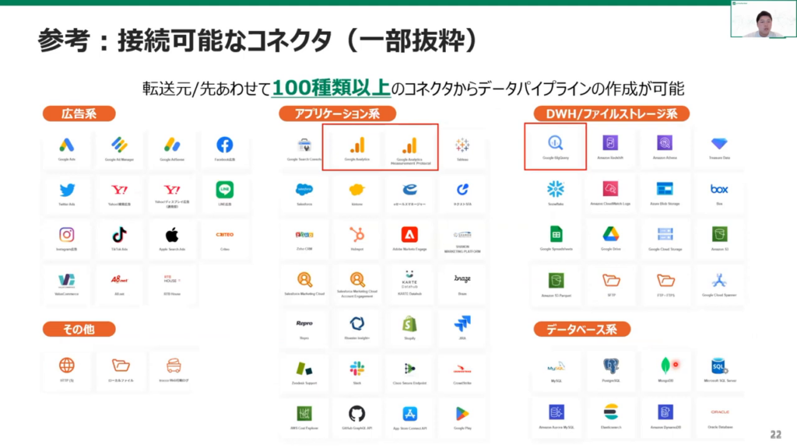Click the 広告系 category label
797x448 pixels.
[79, 114]
